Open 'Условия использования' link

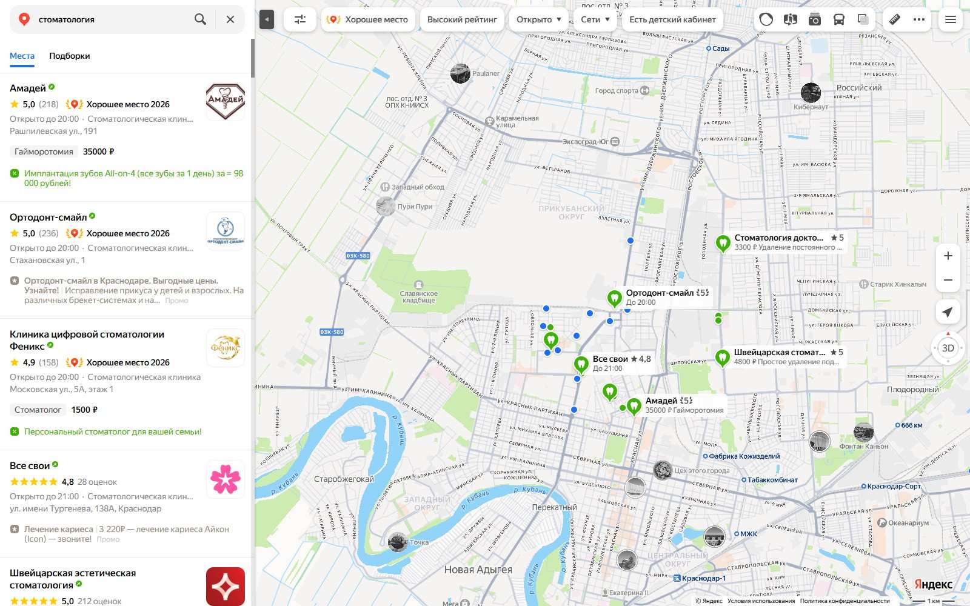coord(761,601)
